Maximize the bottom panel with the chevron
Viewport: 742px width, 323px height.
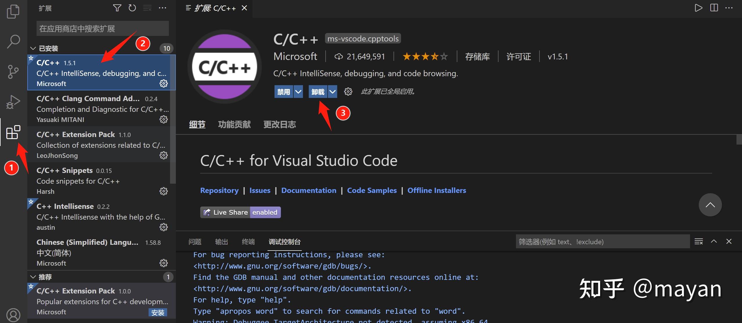click(714, 241)
